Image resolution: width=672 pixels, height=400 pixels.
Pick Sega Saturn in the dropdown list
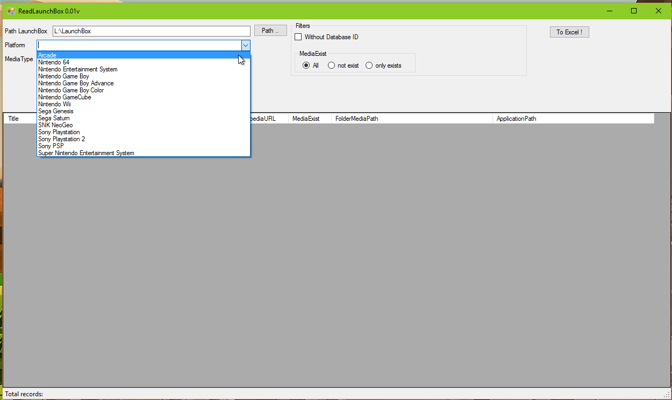pyautogui.click(x=144, y=118)
